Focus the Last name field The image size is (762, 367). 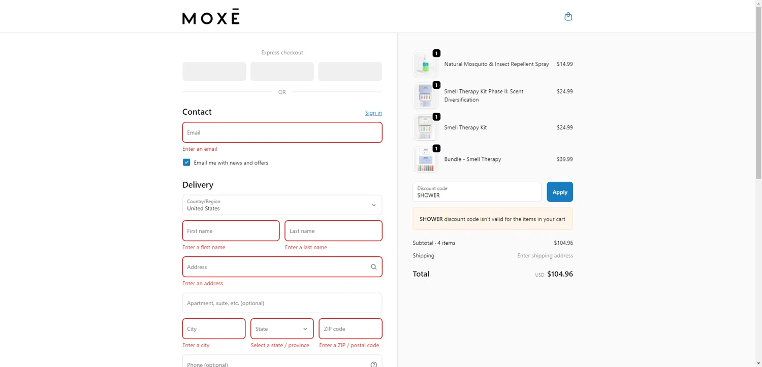pyautogui.click(x=333, y=231)
